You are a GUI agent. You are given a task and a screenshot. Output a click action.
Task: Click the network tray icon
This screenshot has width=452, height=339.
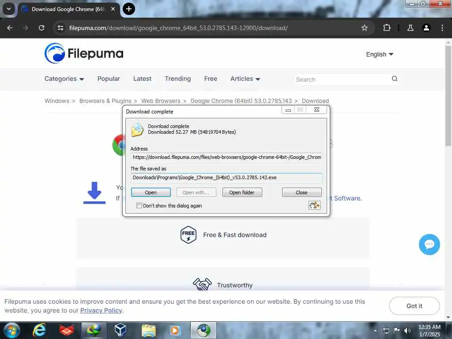tap(386, 331)
